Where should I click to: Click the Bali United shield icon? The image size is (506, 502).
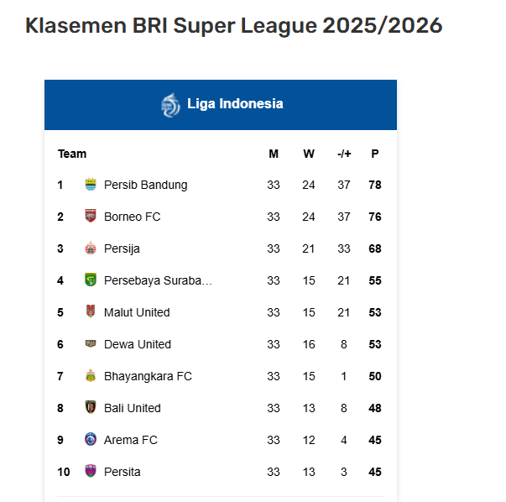[91, 407]
